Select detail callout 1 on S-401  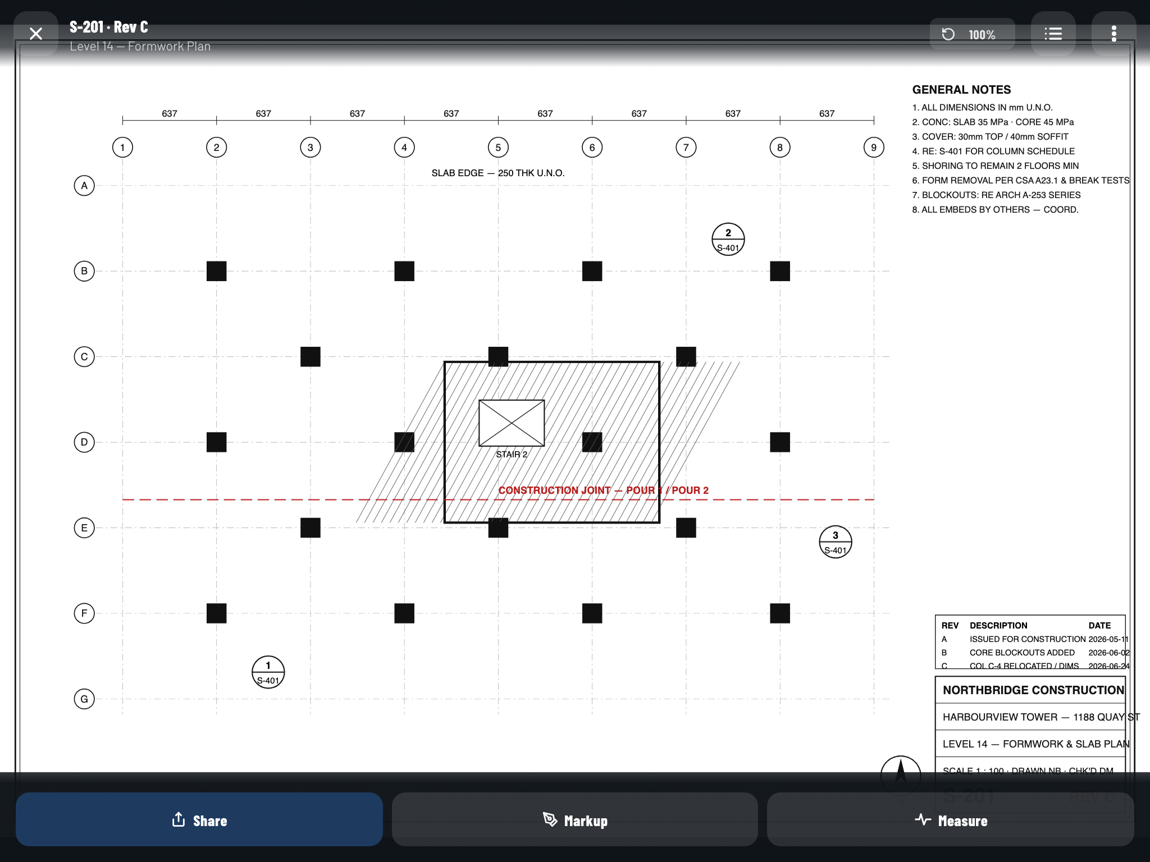pos(268,672)
